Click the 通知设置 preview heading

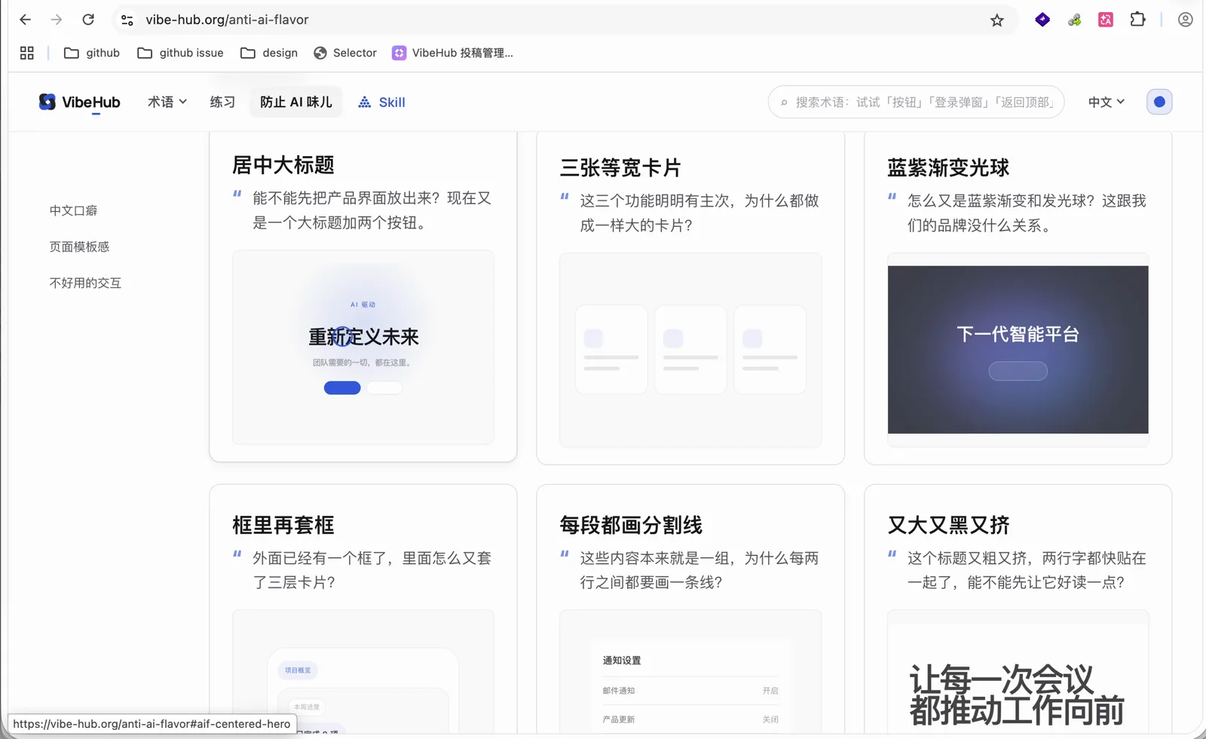[622, 661]
